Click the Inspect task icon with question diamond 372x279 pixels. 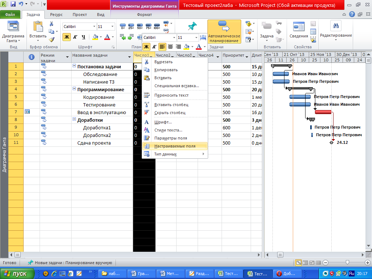pyautogui.click(x=248, y=24)
